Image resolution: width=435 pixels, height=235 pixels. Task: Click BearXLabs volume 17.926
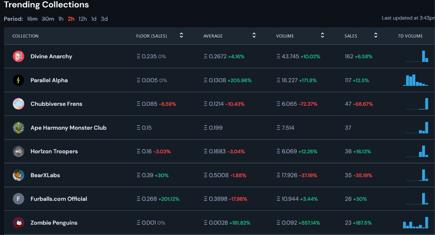pos(287,175)
